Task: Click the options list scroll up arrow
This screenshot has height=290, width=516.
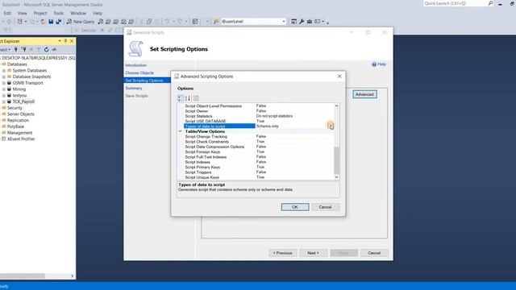Action: click(x=336, y=106)
